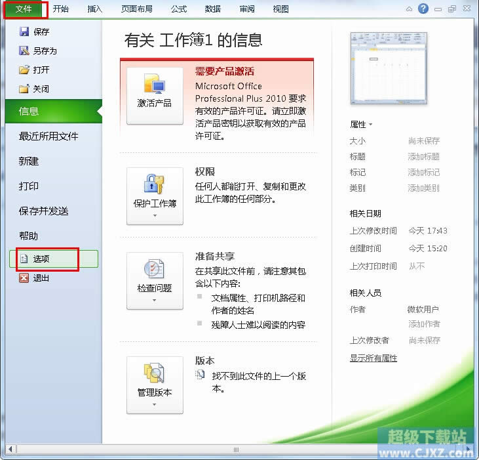Select 新建 in the backstage menu
This screenshot has height=460, width=479.
tap(29, 161)
